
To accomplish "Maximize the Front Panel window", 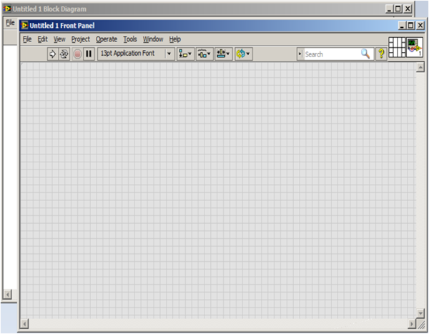I will (410, 26).
